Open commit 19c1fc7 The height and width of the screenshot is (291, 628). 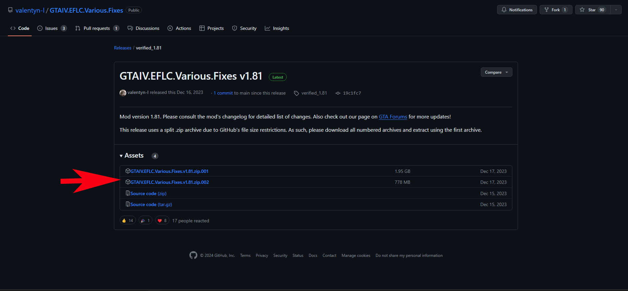352,93
